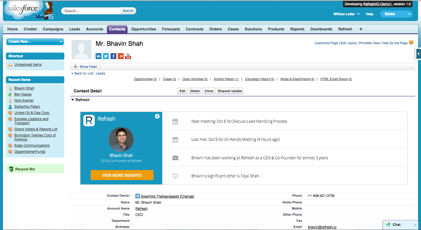Click calendar icon beside Last met
Screen dimensions: 421x230
pyautogui.click(x=175, y=140)
